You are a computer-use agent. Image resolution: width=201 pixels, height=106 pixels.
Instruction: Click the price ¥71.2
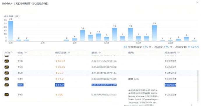59,79
